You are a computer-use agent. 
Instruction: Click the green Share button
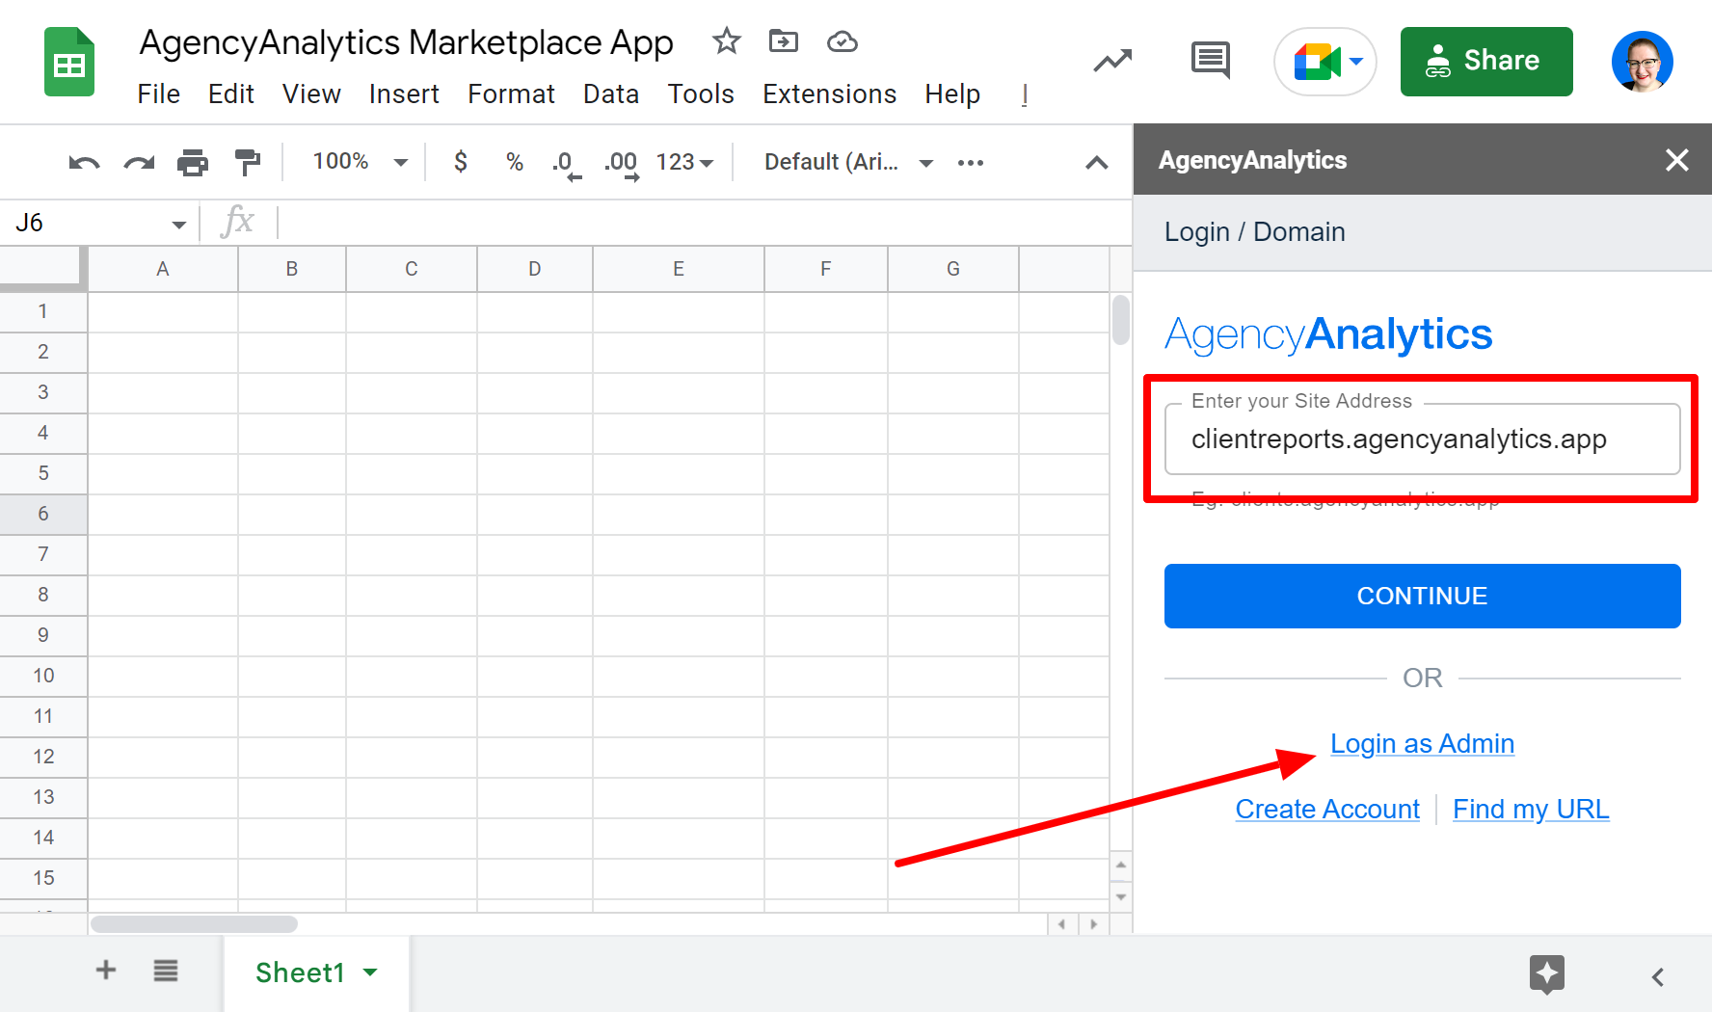coord(1486,62)
